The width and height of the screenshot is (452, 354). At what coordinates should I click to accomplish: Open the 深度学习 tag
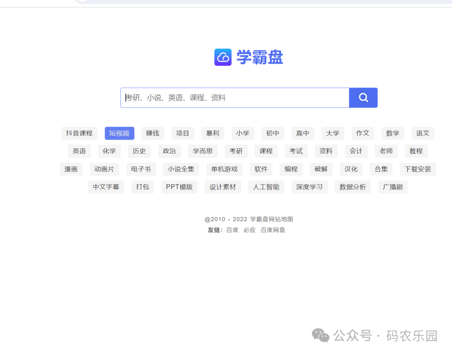(309, 187)
